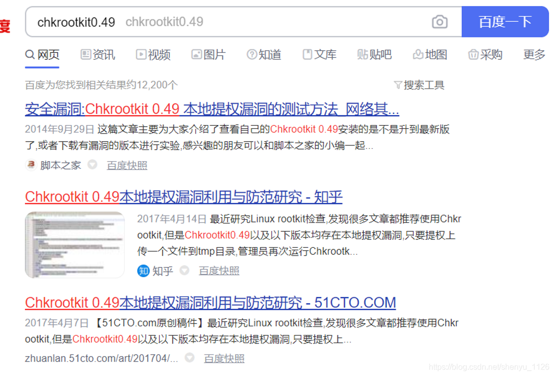Click the 视频 play icon
This screenshot has width=554, height=376.
(x=141, y=54)
